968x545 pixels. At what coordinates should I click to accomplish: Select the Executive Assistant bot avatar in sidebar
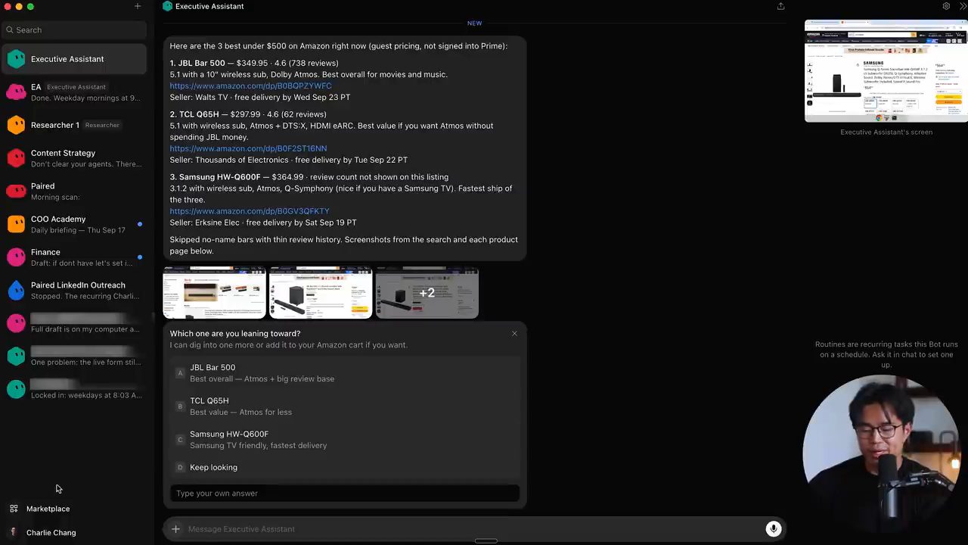(x=16, y=59)
